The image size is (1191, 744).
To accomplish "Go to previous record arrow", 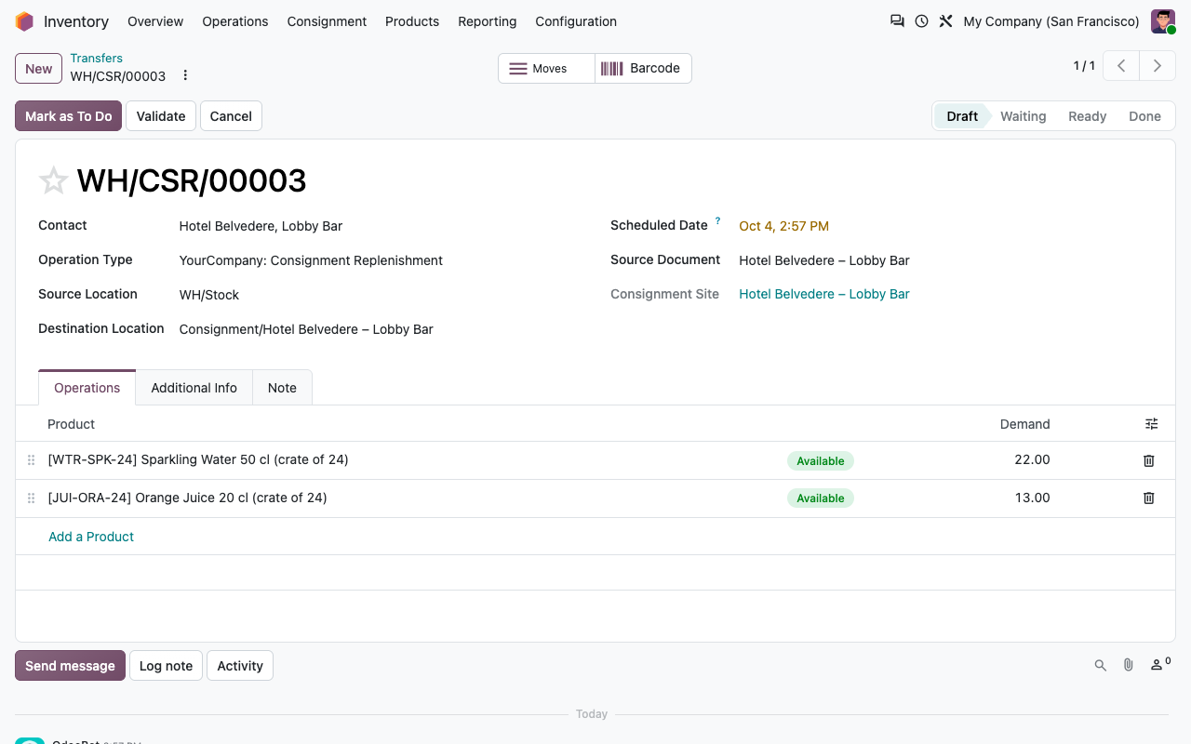I will 1122,66.
